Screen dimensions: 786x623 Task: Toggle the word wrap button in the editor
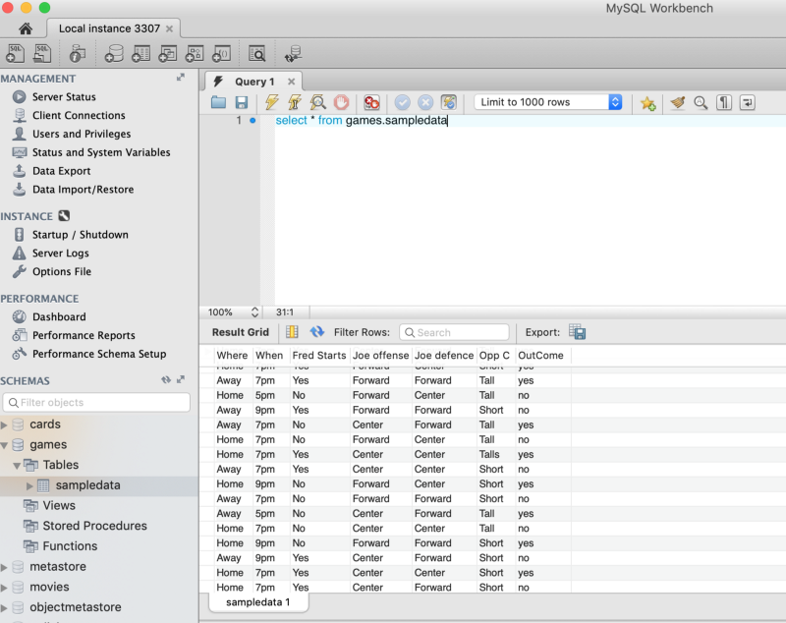(x=747, y=102)
